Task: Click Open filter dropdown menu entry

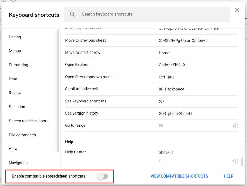Action: pos(152,77)
